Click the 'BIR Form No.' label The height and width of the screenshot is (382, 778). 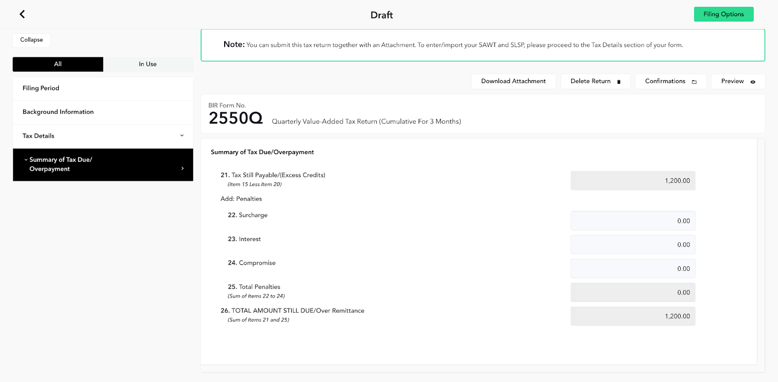tap(227, 105)
